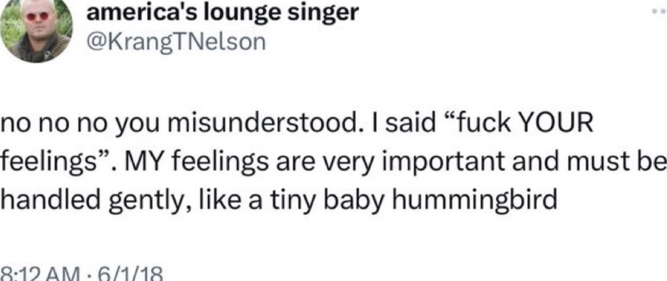This screenshot has width=667, height=281.
Task: Click the @KrangTNelson handle
Action: [176, 42]
